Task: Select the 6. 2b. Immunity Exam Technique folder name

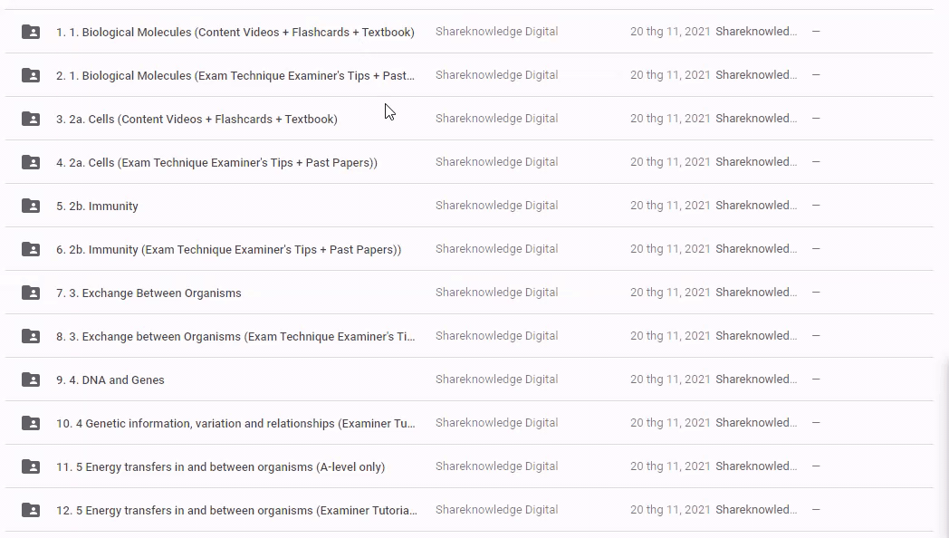Action: click(228, 250)
